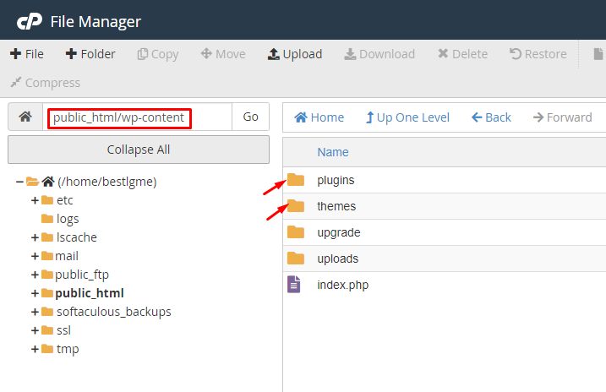Select the plugins folder name
This screenshot has width=606, height=392.
pos(336,180)
